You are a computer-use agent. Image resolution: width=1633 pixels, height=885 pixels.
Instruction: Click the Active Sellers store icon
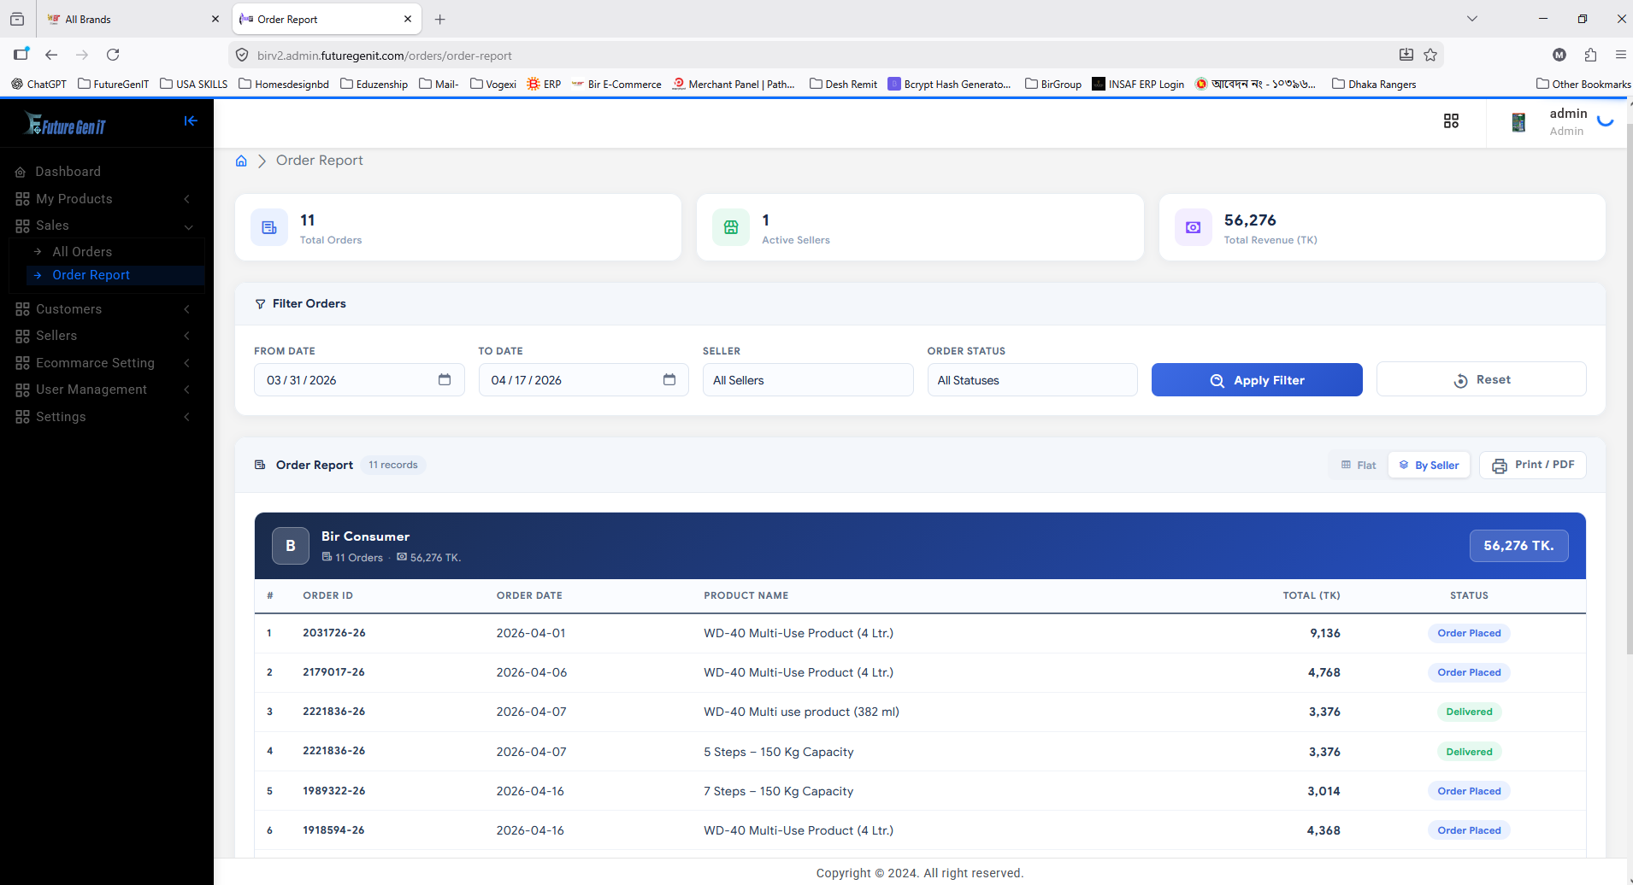[x=731, y=227]
